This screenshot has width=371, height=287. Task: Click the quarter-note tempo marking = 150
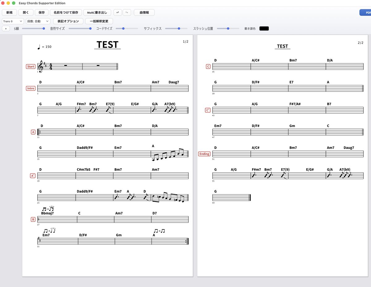pos(44,47)
